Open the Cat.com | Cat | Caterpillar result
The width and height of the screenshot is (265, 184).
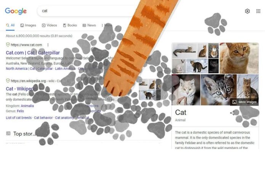[33, 53]
